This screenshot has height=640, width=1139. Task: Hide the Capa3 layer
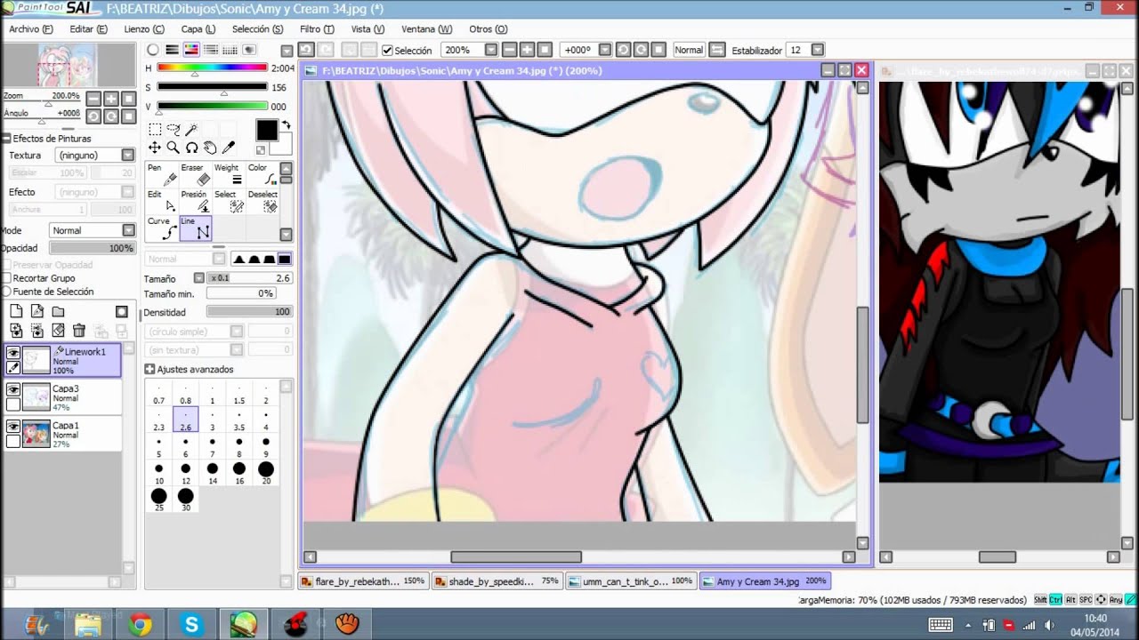pos(13,389)
